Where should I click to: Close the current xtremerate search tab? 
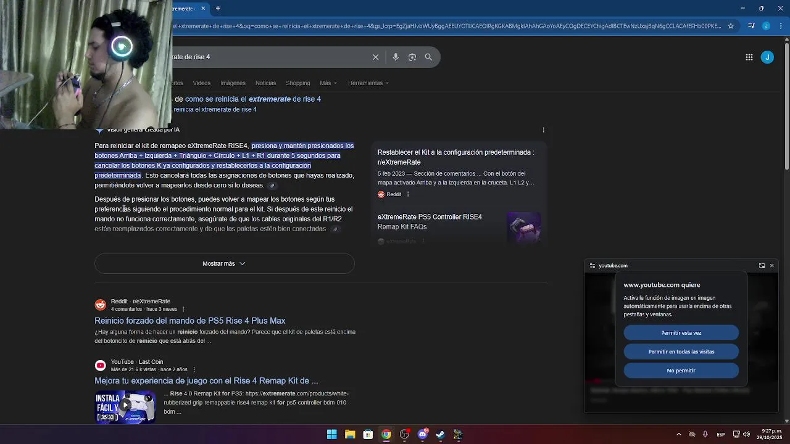(203, 8)
